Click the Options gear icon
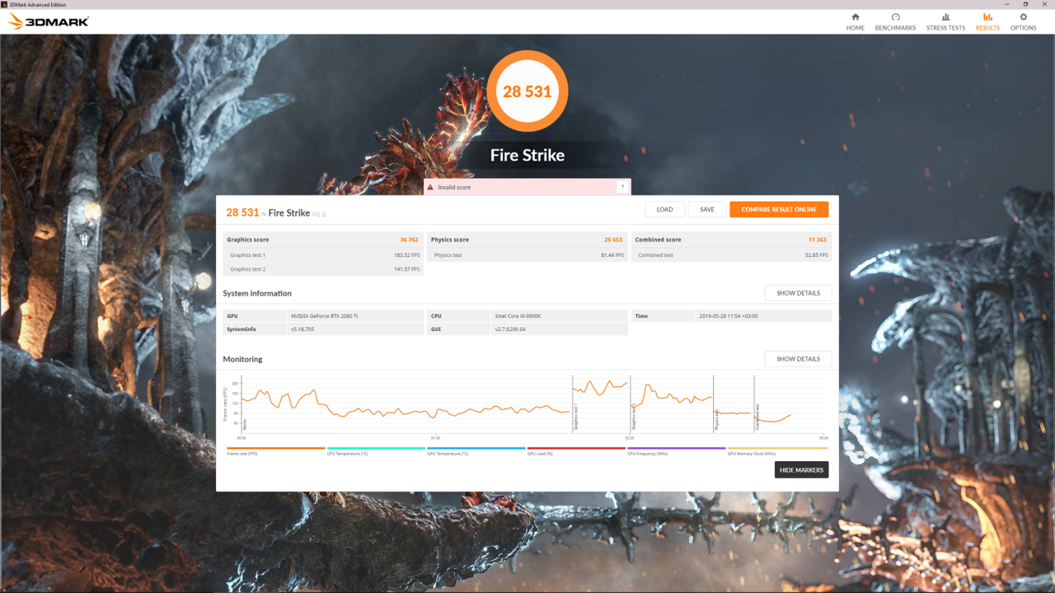This screenshot has width=1055, height=593. (x=1024, y=16)
